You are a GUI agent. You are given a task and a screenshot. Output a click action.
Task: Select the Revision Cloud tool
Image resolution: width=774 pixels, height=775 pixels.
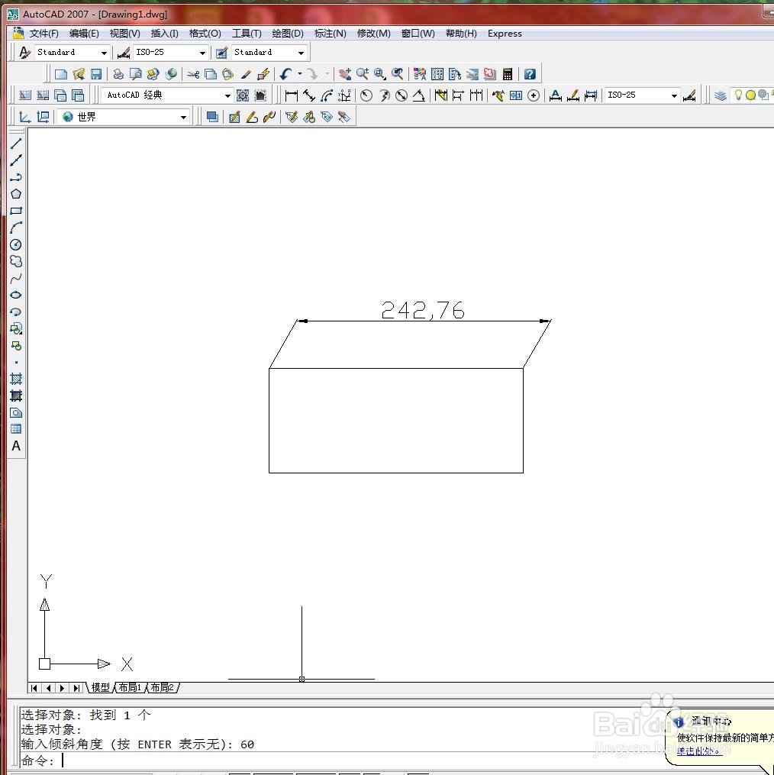16,261
